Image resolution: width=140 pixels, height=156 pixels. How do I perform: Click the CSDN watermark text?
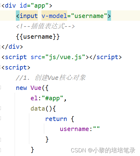(x=103, y=150)
